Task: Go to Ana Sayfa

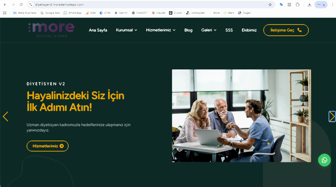Action: coord(98,30)
